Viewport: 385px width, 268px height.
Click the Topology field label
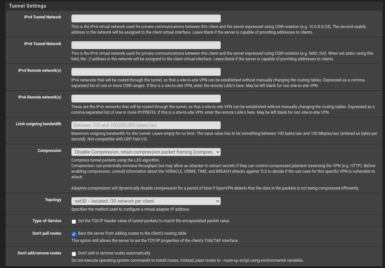pyautogui.click(x=53, y=200)
